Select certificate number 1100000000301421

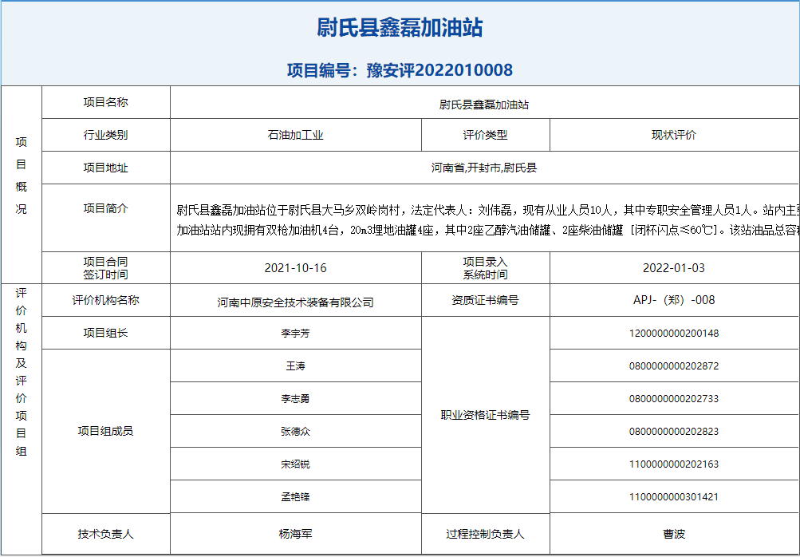click(x=674, y=497)
